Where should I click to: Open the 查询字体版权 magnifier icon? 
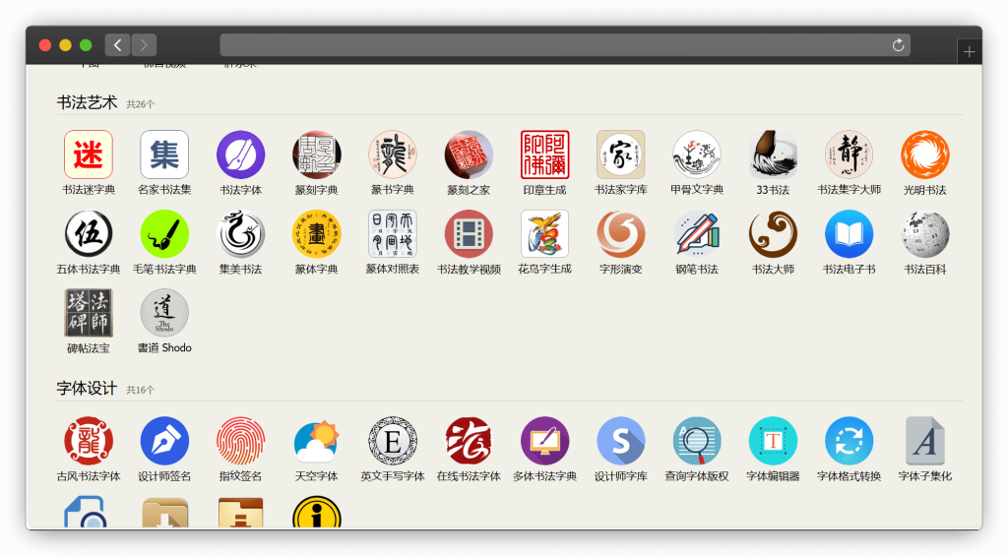(697, 441)
